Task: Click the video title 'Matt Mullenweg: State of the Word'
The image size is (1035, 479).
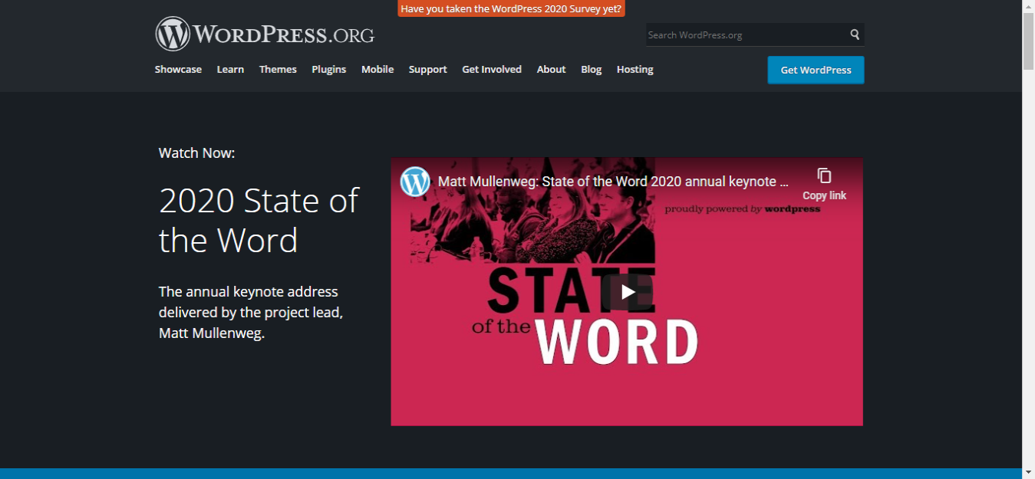Action: point(613,182)
